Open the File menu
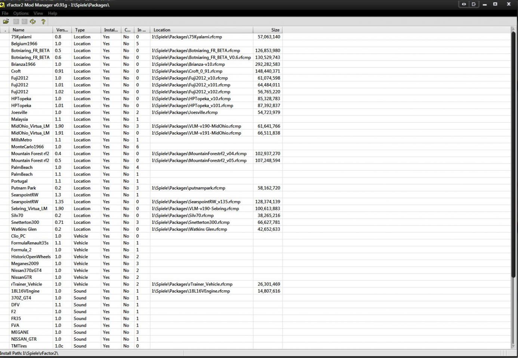 5,13
